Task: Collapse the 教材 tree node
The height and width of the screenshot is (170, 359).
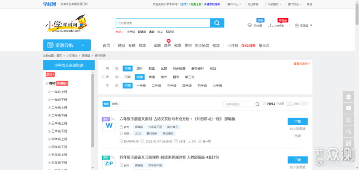Action: coord(47,84)
